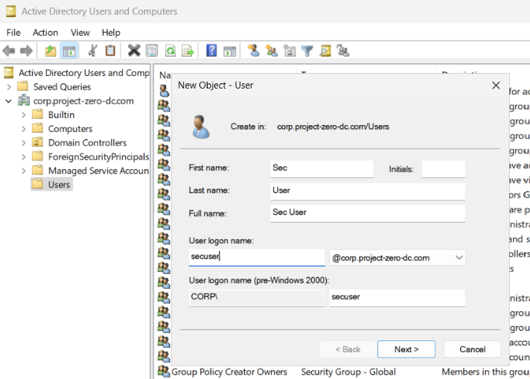Screen dimensions: 530x379
Task: Click the User logon name field
Action: [257, 258]
